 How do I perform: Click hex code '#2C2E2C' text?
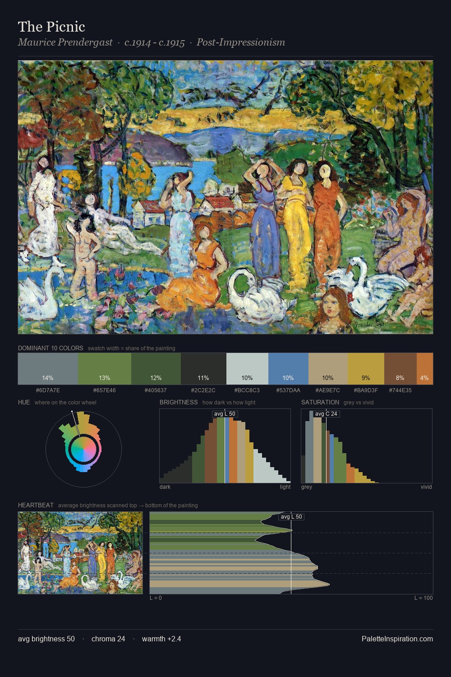pos(203,390)
